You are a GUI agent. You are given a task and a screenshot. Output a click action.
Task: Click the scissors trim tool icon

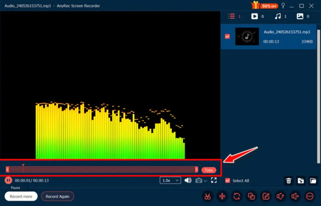click(207, 196)
